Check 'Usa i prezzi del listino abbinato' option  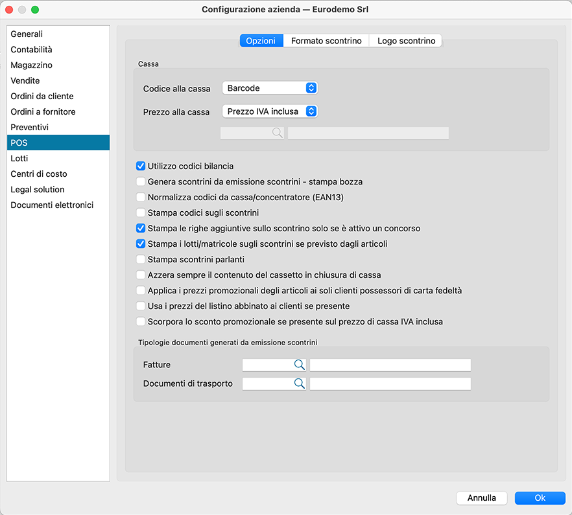(x=141, y=306)
